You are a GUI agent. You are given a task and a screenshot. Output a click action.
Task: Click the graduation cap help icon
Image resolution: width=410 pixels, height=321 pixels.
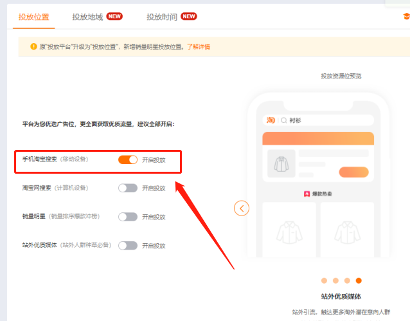tap(406, 16)
